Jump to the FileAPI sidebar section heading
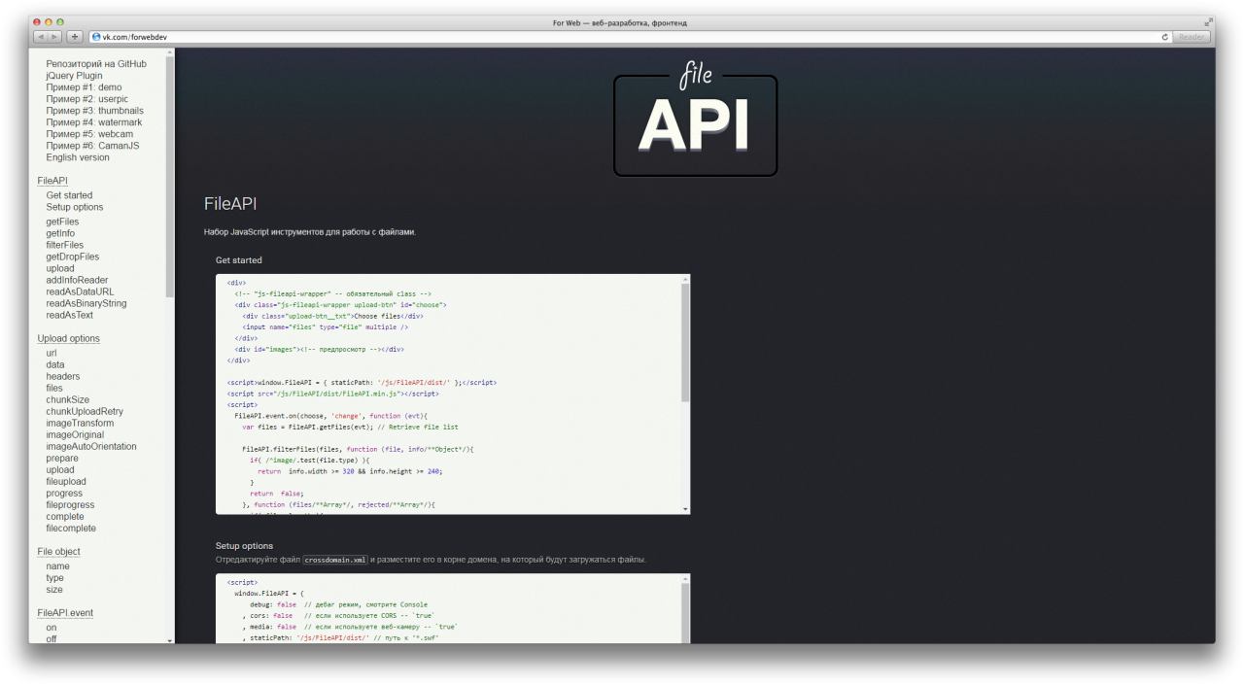Image resolution: width=1244 pixels, height=685 pixels. [x=52, y=181]
